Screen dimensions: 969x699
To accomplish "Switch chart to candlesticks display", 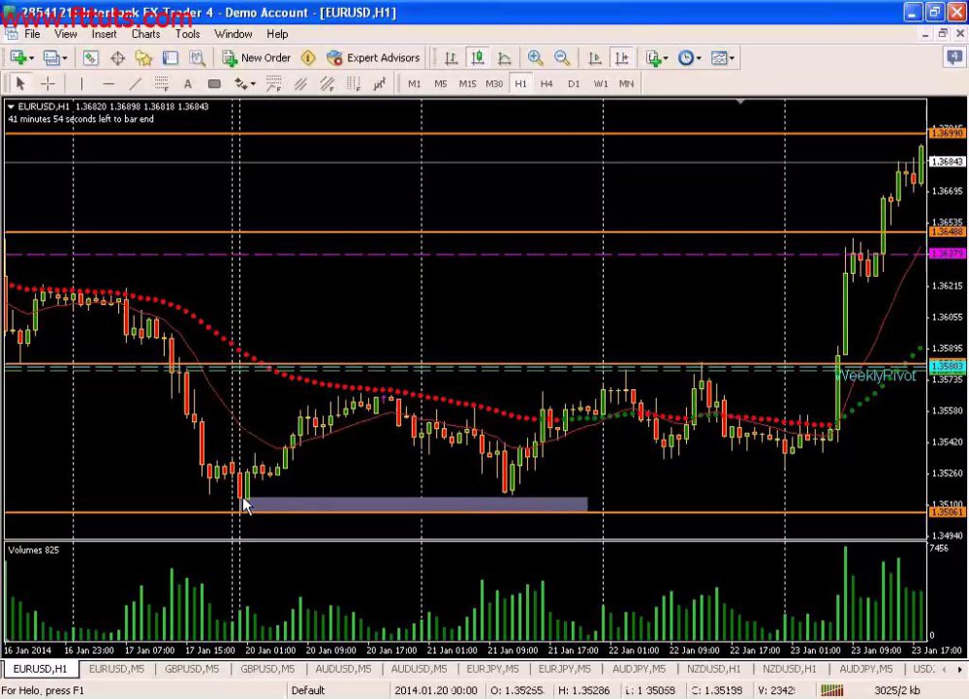I will [477, 58].
